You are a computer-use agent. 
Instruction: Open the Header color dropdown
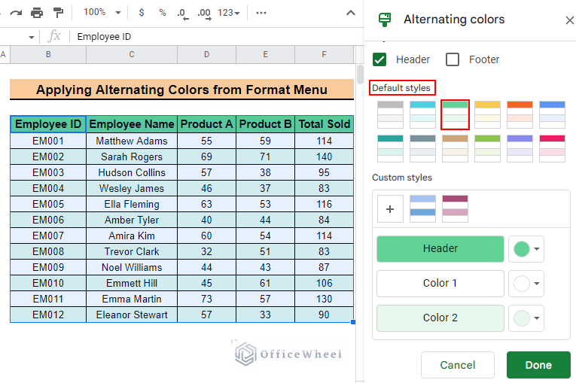click(x=526, y=249)
